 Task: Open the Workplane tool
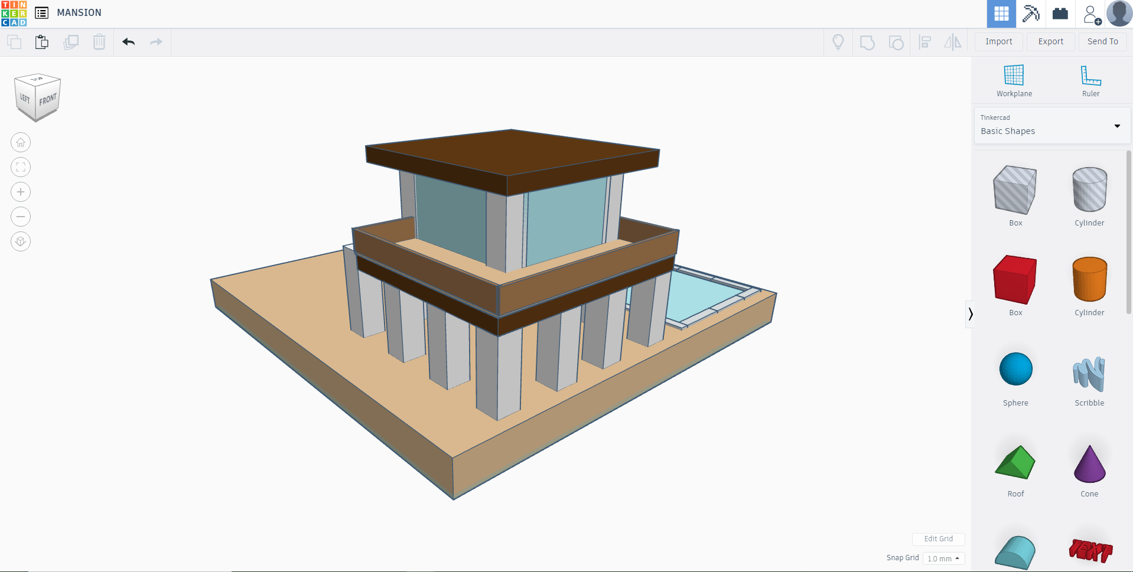tap(1014, 80)
